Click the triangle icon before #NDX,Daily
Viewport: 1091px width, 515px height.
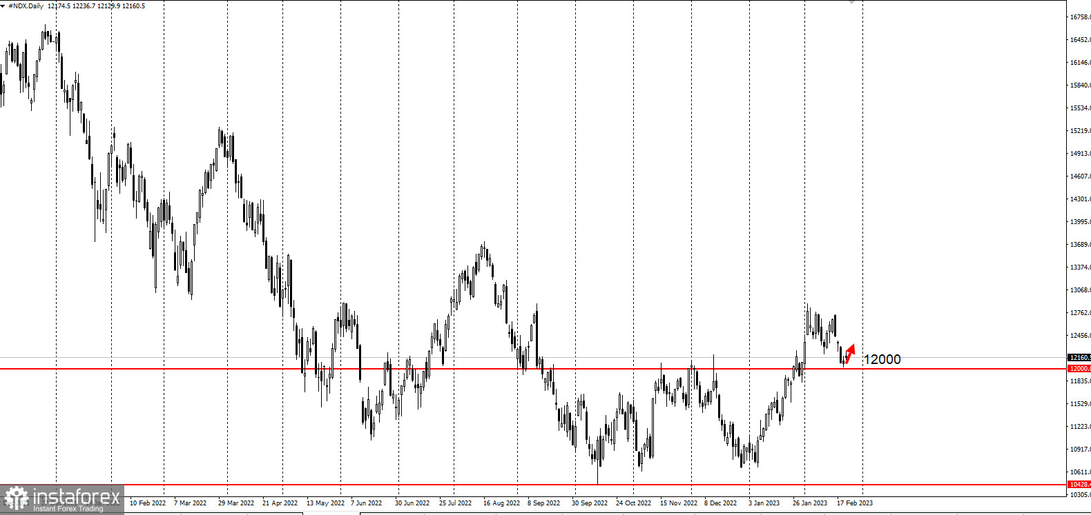pos(3,6)
